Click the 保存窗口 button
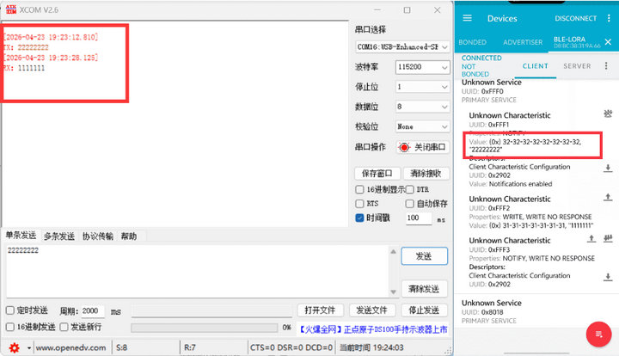The image size is (619, 356). 377,173
